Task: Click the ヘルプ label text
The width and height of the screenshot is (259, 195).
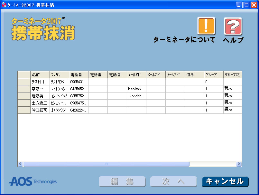Action: point(233,40)
